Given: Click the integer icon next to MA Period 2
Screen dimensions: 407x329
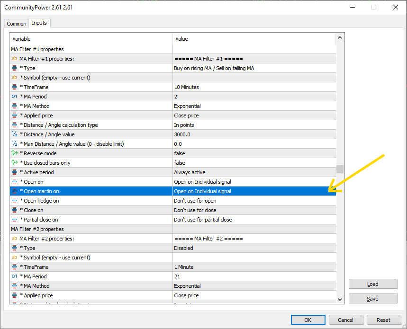Looking at the screenshot, I should (x=15, y=97).
